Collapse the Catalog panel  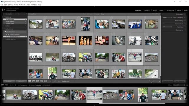[4, 17]
